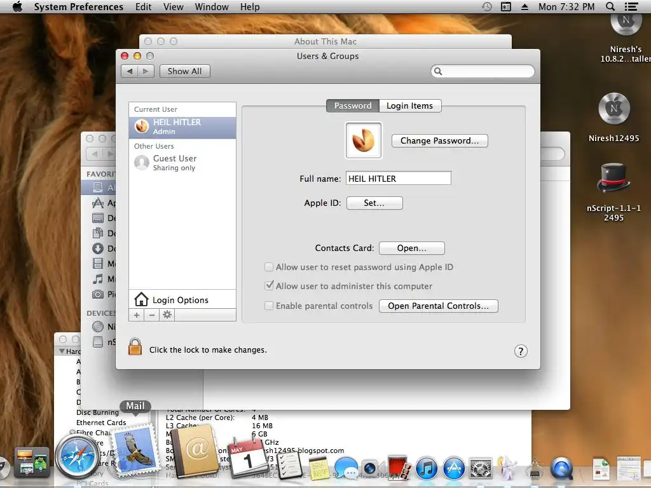Screen dimensions: 651x488
Task: Click the Users & Groups search field
Action: pos(483,71)
